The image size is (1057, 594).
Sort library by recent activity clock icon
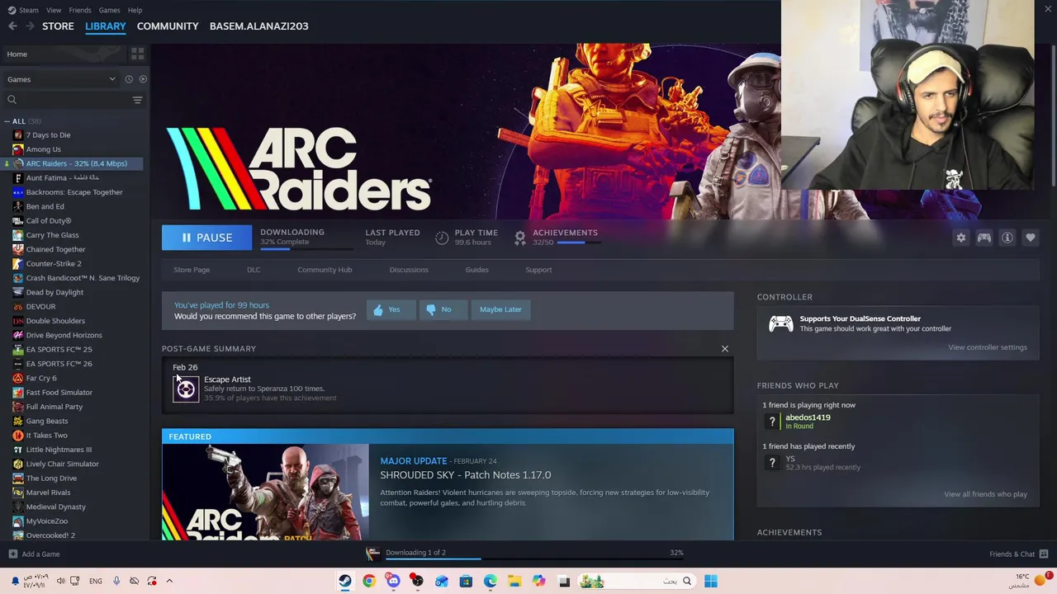[129, 79]
